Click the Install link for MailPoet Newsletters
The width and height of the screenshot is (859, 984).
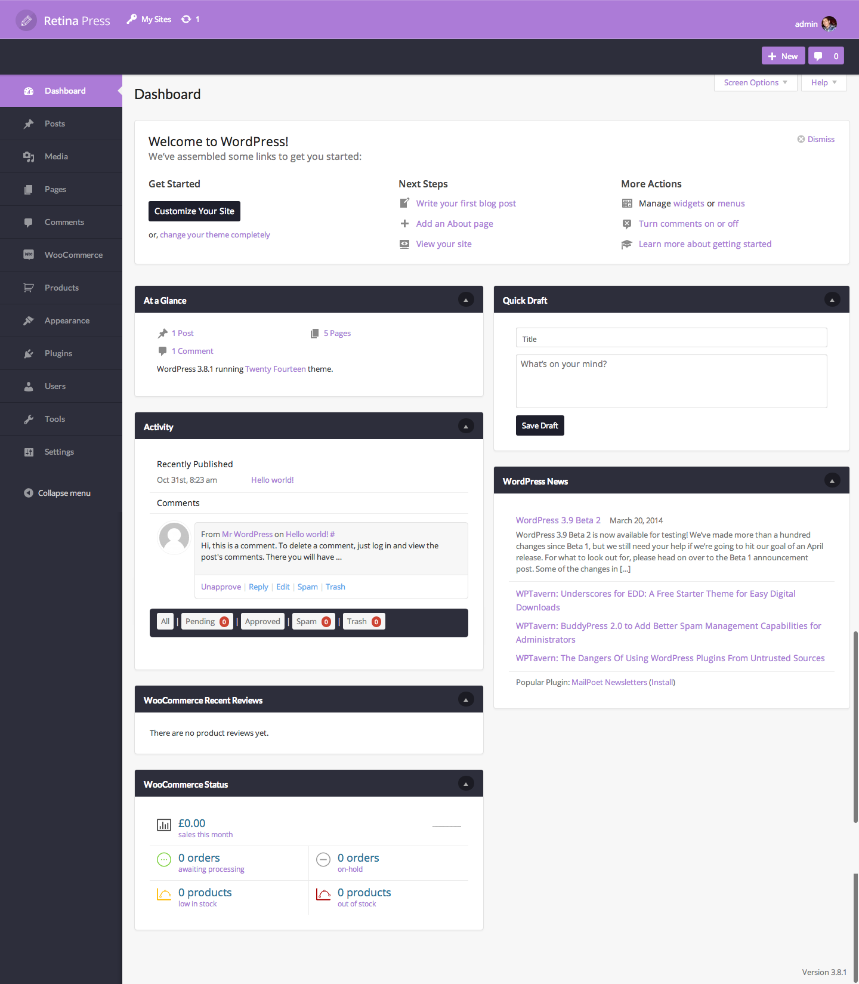point(662,683)
